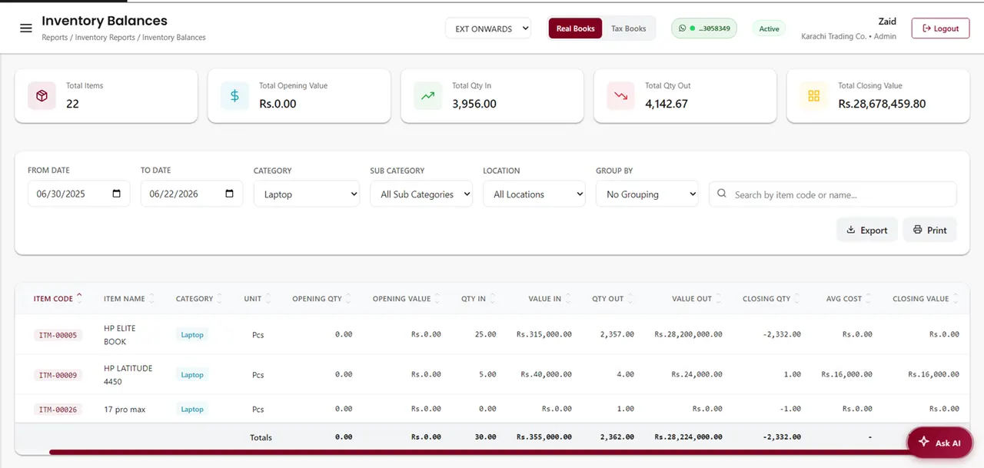This screenshot has height=468, width=984.
Task: Click item code ITM-00009
Action: click(x=58, y=375)
